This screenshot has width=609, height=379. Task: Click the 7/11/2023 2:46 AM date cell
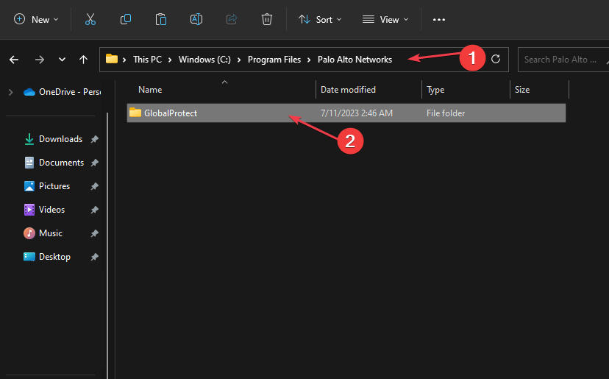(357, 113)
